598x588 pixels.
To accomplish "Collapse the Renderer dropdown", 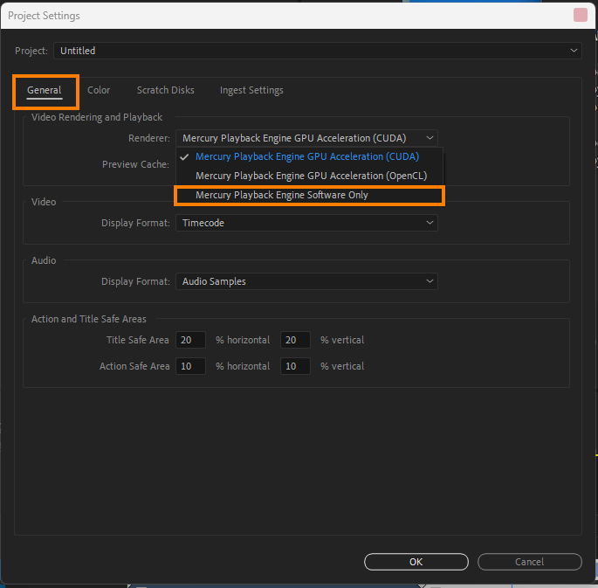I will point(306,138).
